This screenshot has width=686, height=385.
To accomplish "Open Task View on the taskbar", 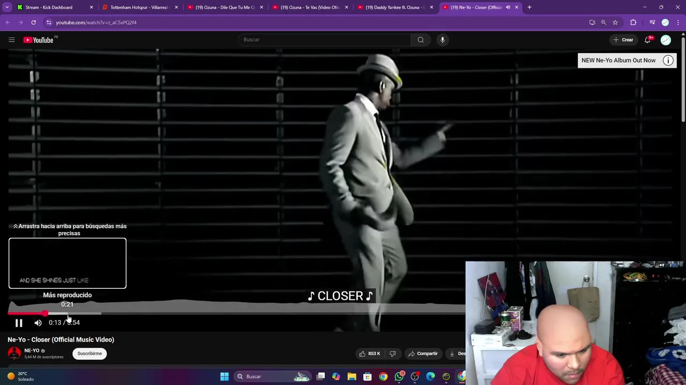I will pyautogui.click(x=320, y=376).
